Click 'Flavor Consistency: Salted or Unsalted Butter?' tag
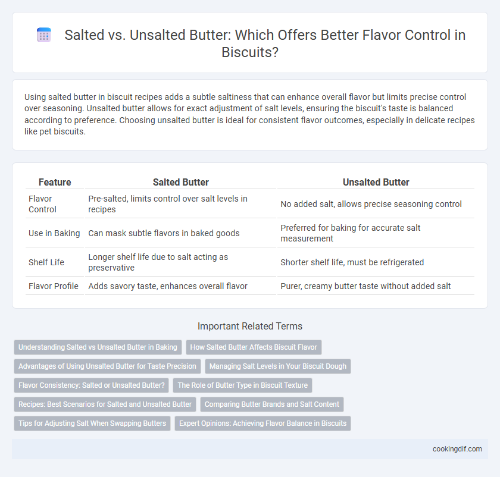This screenshot has width=500, height=477. pos(91,385)
